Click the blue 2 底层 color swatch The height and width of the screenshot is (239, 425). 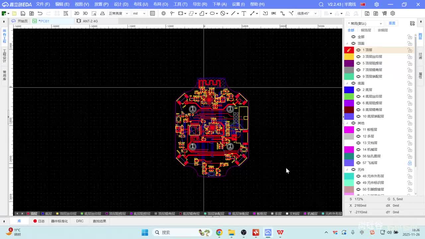(349, 90)
